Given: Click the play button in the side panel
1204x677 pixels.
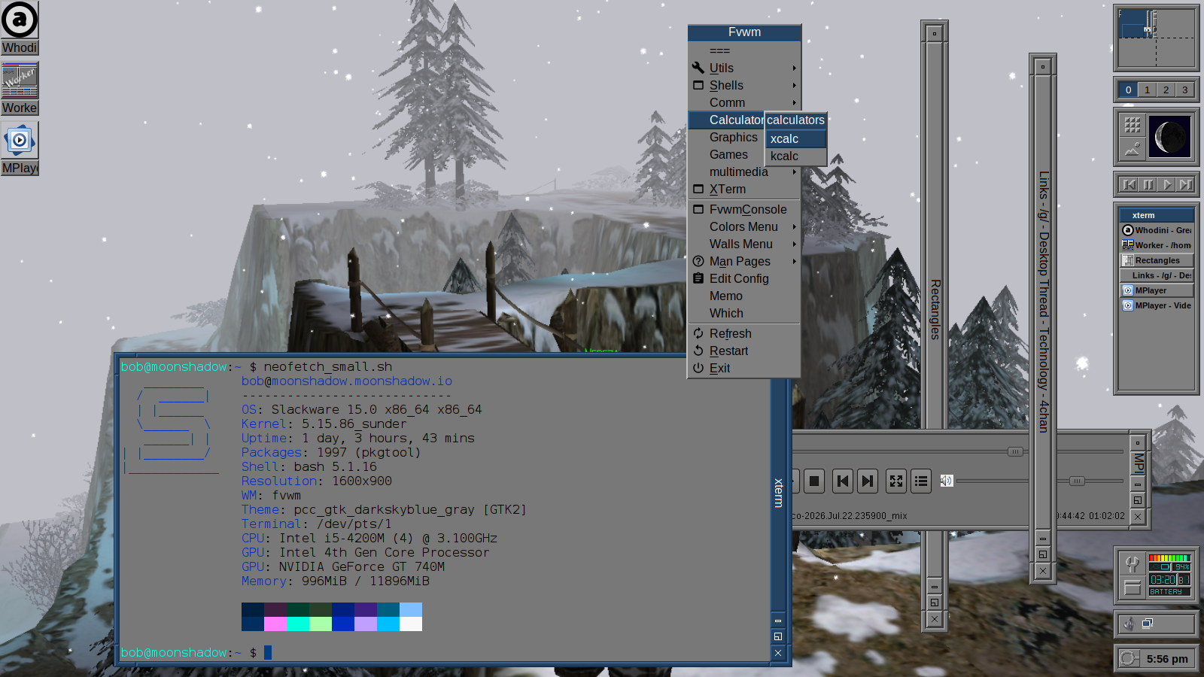Looking at the screenshot, I should pos(1167,184).
